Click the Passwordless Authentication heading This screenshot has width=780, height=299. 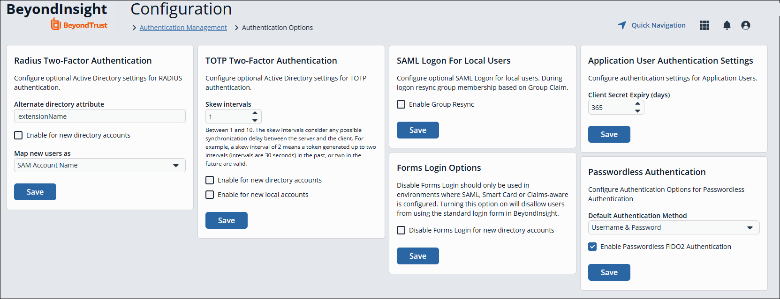[647, 172]
